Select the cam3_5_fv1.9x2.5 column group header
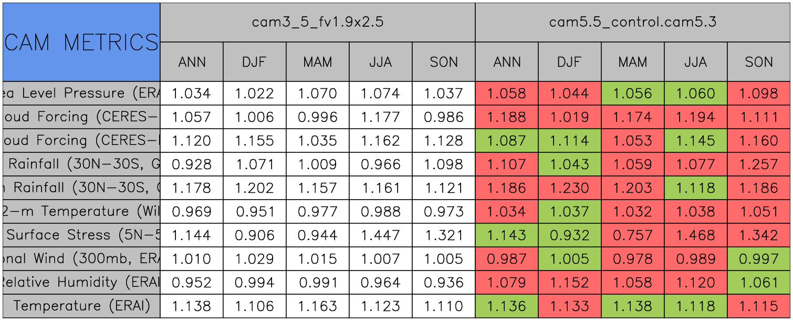The image size is (793, 321). coord(317,22)
